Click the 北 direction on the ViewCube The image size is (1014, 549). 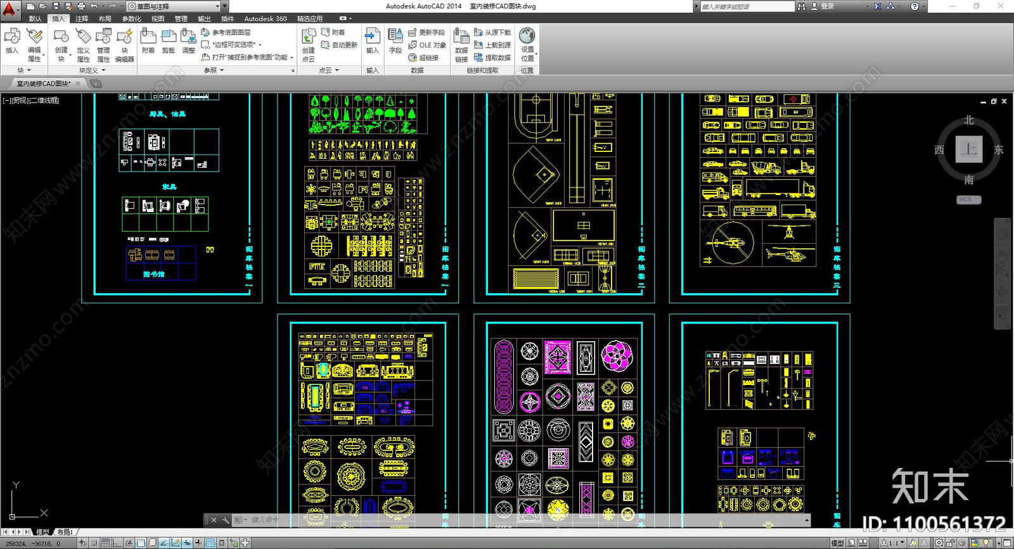(969, 120)
